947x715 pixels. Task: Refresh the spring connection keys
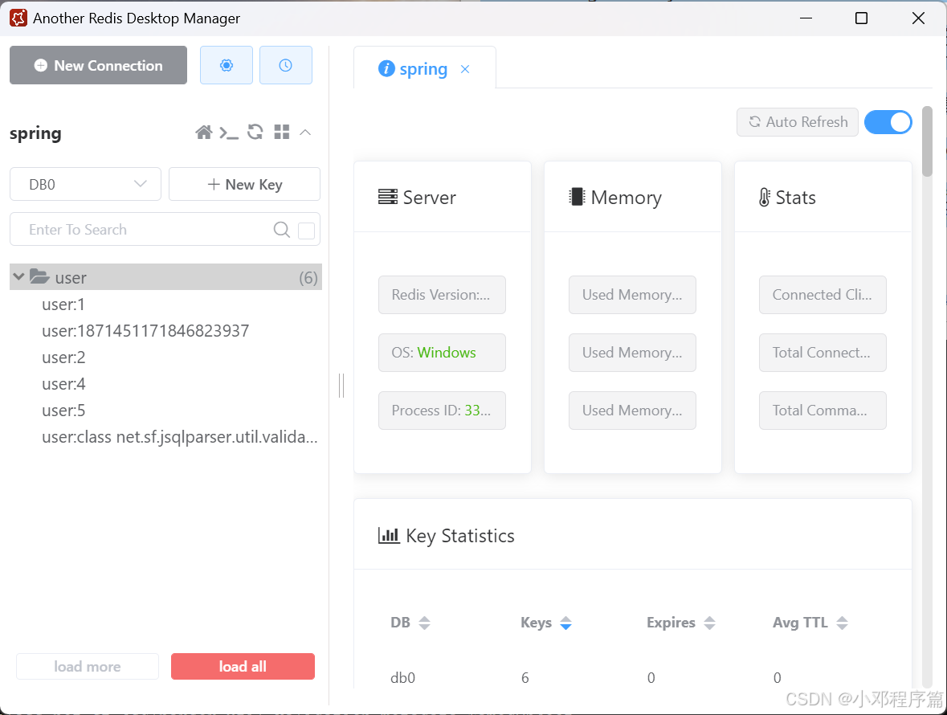255,132
